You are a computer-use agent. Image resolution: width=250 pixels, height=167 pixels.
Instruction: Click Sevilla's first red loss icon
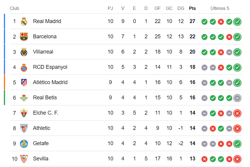(205, 159)
